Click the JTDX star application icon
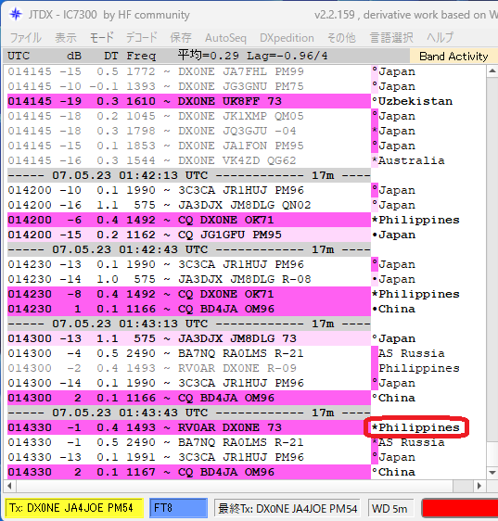This screenshot has width=498, height=521. point(15,14)
